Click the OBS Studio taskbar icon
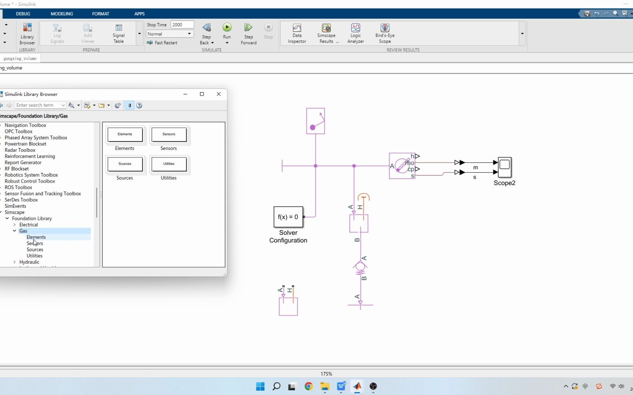Image resolution: width=633 pixels, height=395 pixels. [373, 386]
